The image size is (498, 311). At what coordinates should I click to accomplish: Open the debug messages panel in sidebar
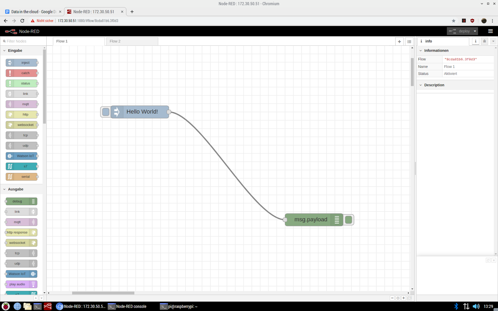point(484,41)
